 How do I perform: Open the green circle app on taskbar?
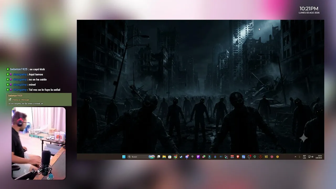[255, 157]
